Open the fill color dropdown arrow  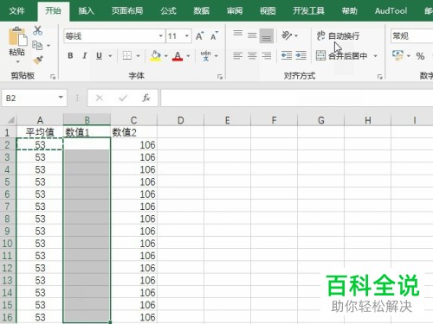(166, 56)
